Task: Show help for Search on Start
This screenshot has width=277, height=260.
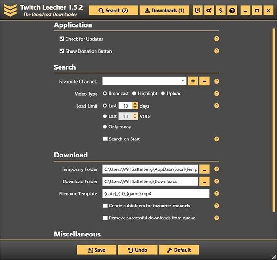Action: (x=217, y=139)
